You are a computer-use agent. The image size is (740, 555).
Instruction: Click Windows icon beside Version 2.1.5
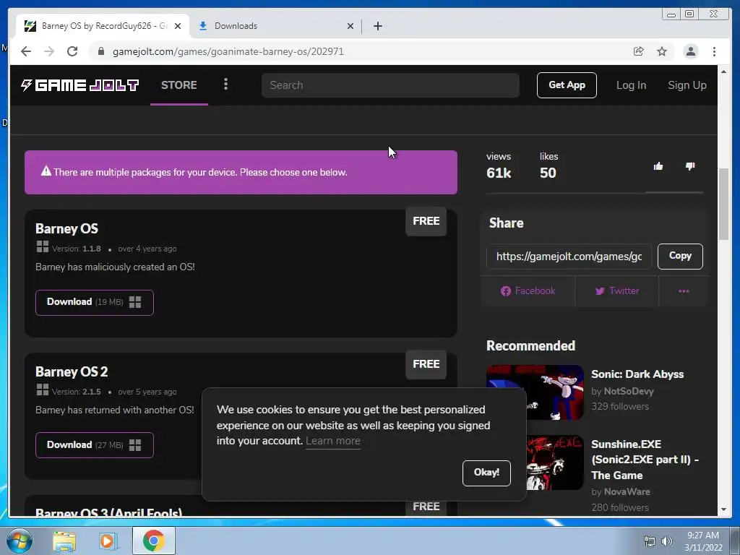pyautogui.click(x=43, y=390)
